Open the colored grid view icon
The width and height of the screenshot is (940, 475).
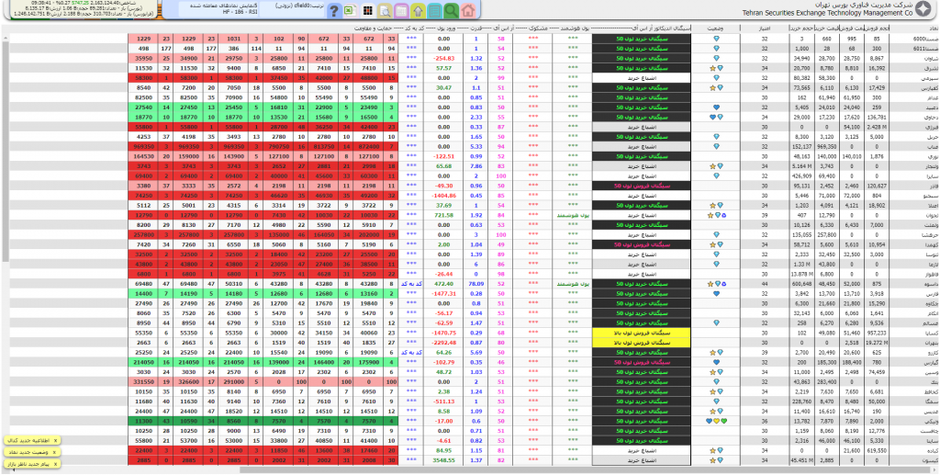(368, 10)
